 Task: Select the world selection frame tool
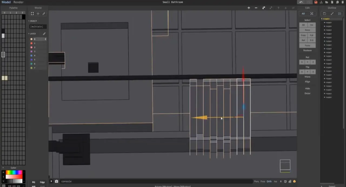click(32, 14)
